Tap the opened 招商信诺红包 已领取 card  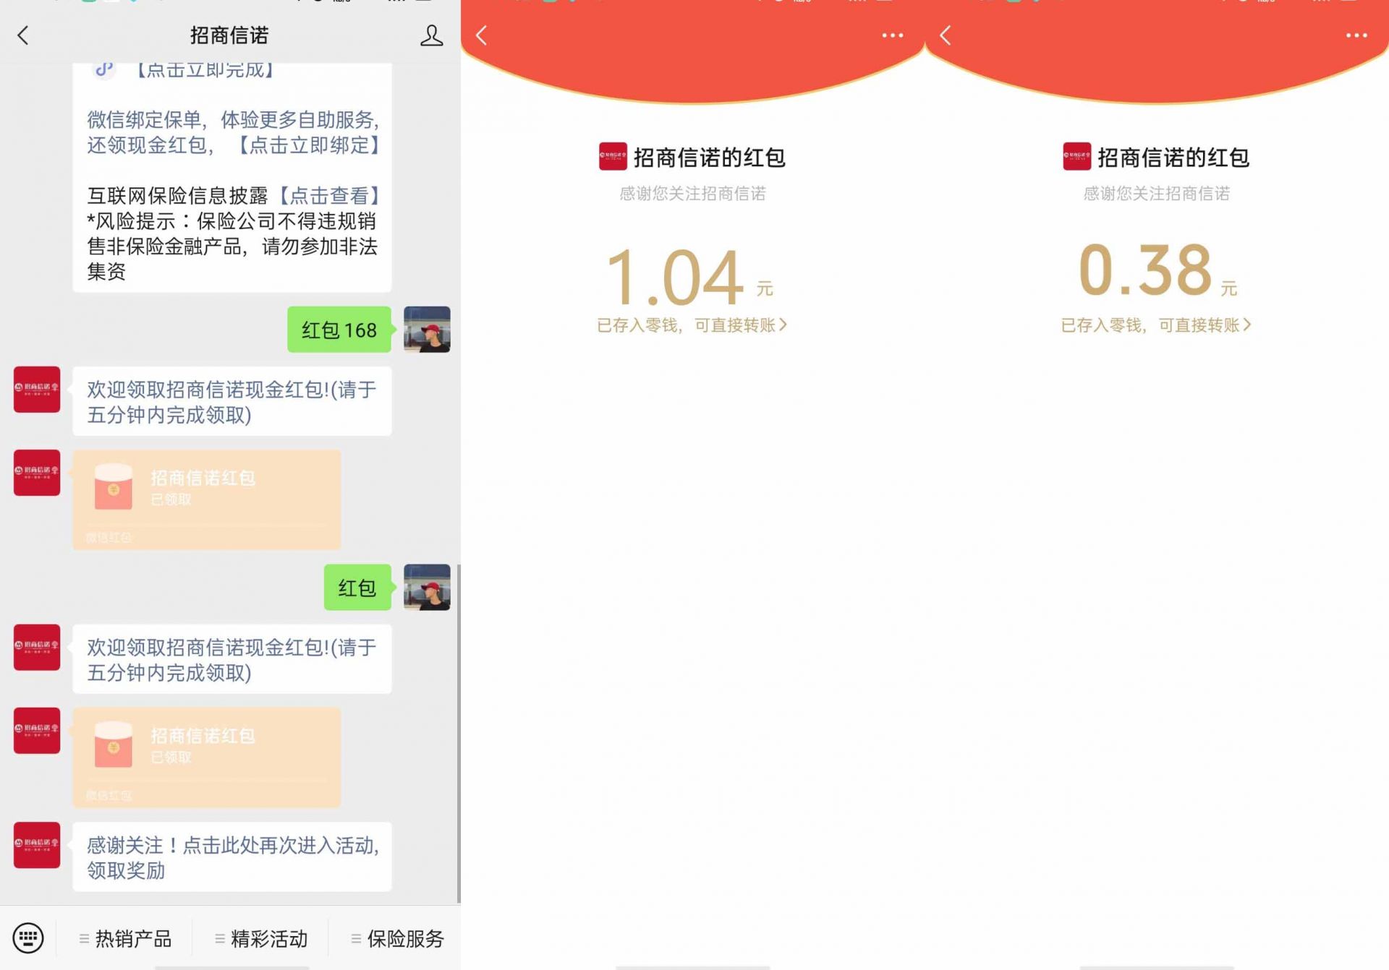tap(206, 499)
